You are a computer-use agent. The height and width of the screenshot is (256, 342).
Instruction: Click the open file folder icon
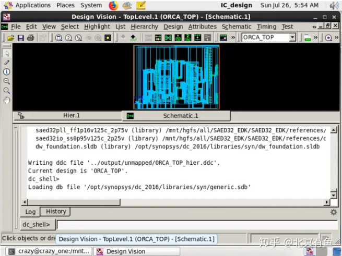tap(10, 38)
